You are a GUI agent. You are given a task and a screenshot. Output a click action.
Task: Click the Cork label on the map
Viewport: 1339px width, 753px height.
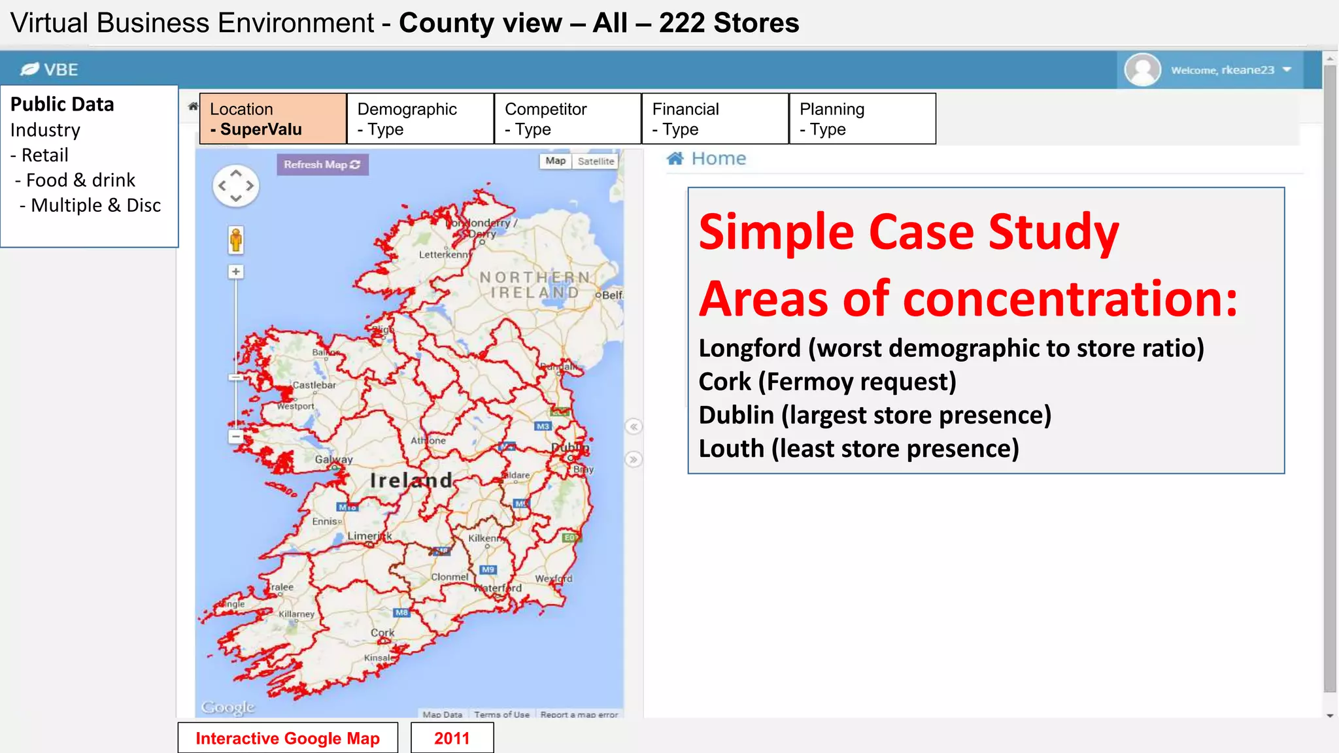click(382, 633)
